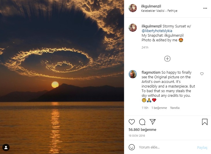Load more comments with plus circle
Viewport: 211px width, 154px height.
[168, 59]
